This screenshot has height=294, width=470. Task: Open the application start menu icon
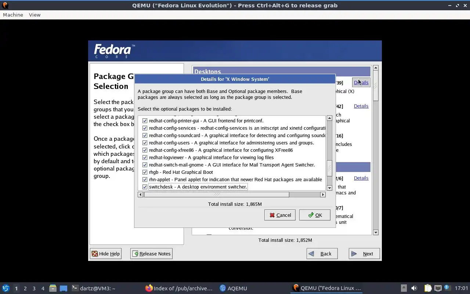[x=6, y=288]
